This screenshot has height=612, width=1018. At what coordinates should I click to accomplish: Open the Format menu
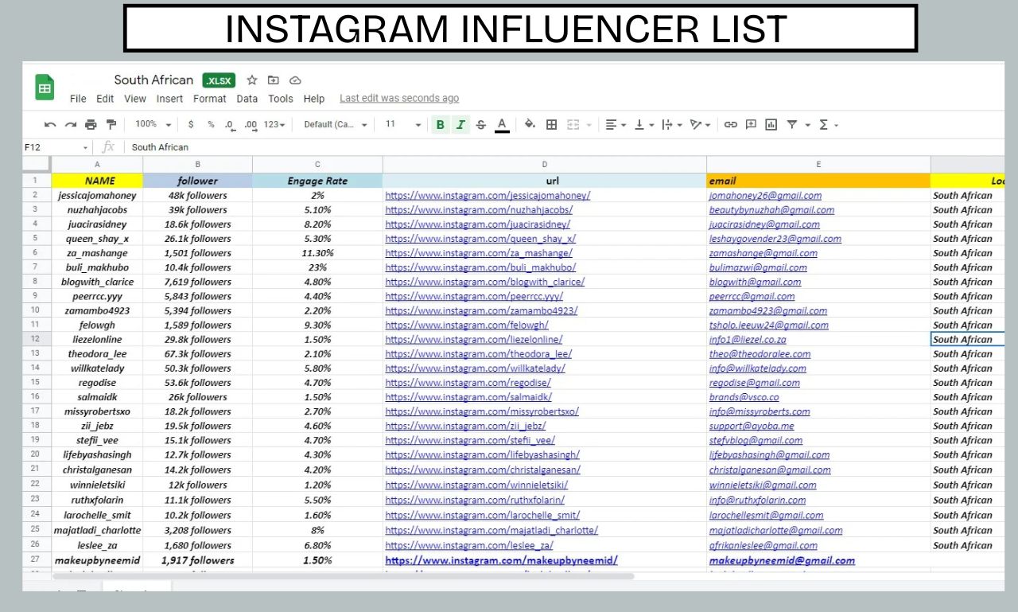click(x=209, y=99)
